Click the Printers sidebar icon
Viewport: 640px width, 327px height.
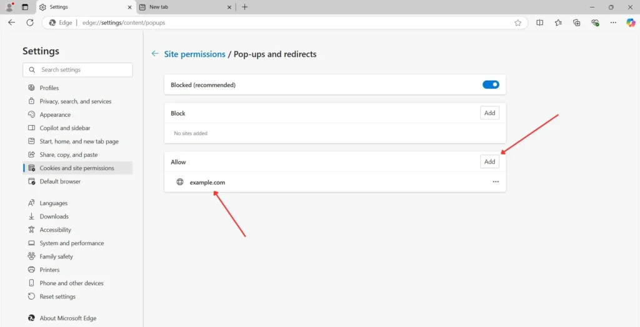click(31, 269)
